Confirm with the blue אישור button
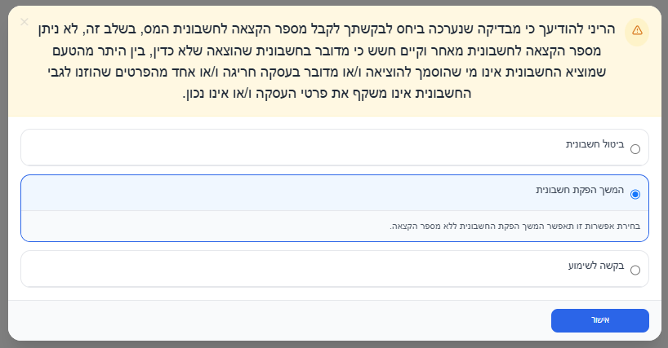The image size is (668, 348). [600, 320]
